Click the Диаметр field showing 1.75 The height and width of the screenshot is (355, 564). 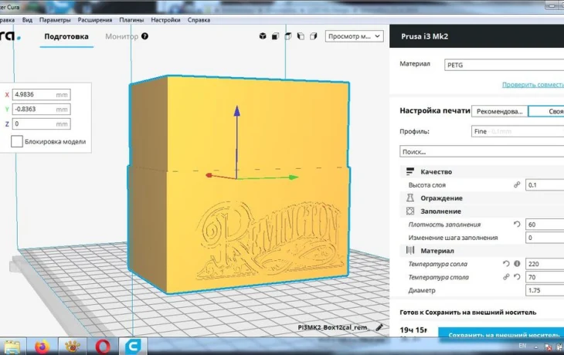point(545,290)
